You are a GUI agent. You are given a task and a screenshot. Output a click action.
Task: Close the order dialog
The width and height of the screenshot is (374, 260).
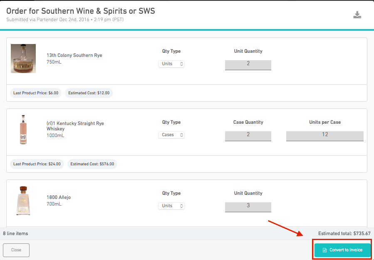pyautogui.click(x=16, y=250)
